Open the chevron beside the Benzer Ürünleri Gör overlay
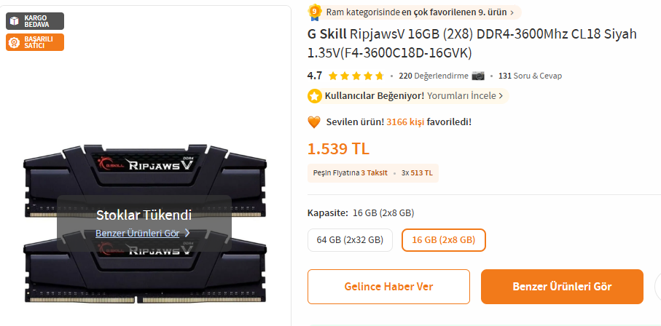This screenshot has height=326, width=661. 187,233
